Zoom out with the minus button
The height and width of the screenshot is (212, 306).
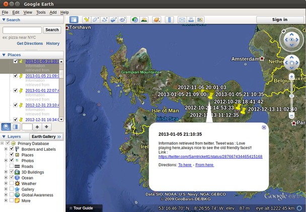pos(291,116)
